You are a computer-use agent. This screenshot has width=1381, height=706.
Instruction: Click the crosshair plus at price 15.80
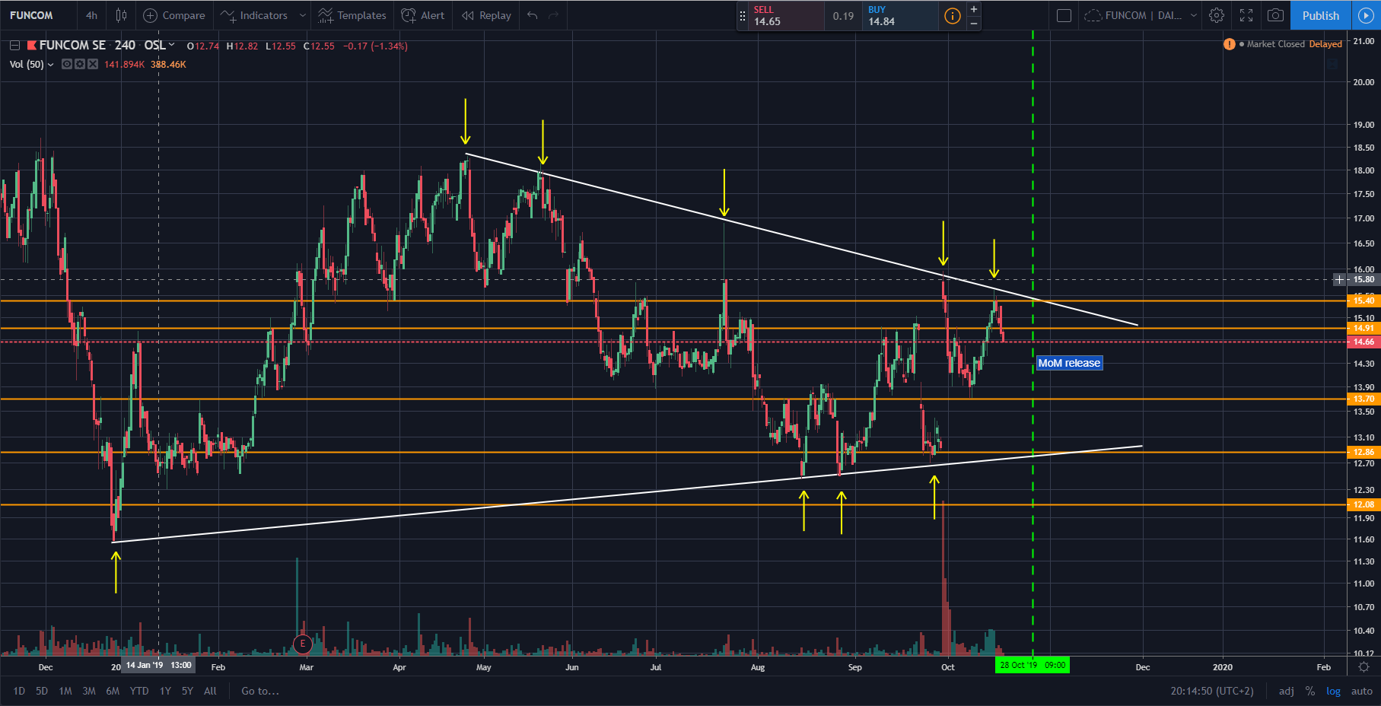tap(1339, 279)
